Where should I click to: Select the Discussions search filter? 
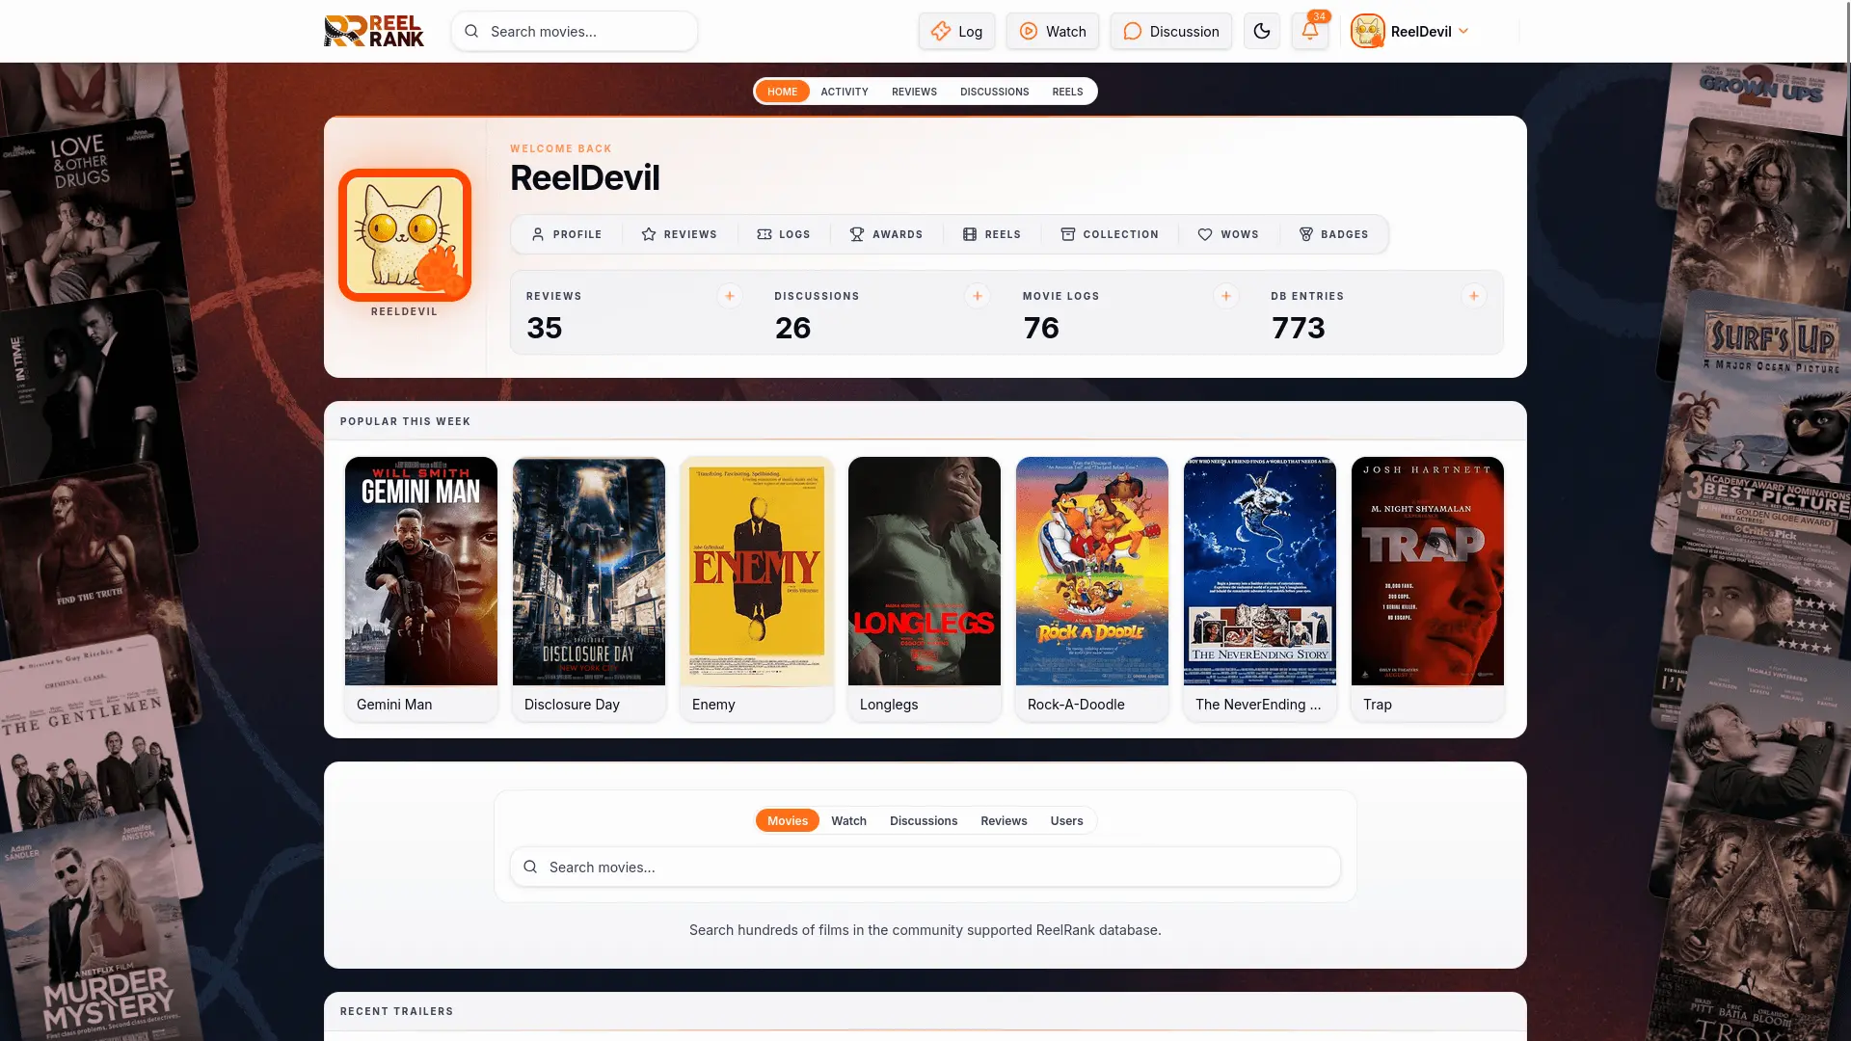coord(924,820)
